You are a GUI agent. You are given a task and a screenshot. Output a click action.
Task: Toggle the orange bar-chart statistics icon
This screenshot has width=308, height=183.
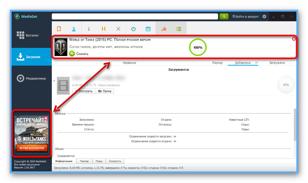164,29
